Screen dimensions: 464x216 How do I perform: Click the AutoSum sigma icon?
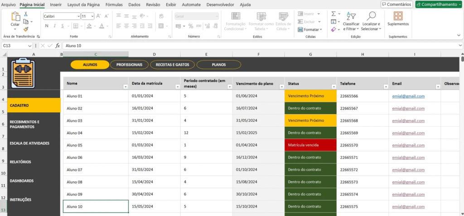[333, 14]
